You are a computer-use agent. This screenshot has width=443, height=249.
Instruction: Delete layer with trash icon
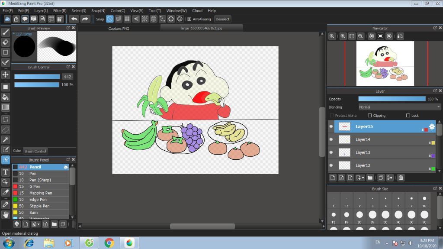401,178
